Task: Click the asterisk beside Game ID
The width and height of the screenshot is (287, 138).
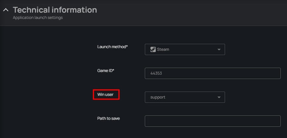Action: pos(113,70)
